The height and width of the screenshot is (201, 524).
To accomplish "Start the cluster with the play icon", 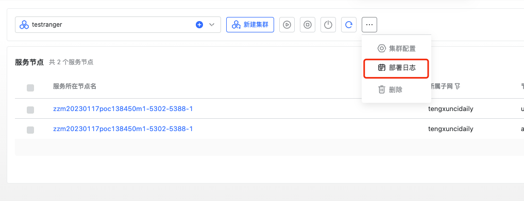I will point(286,25).
